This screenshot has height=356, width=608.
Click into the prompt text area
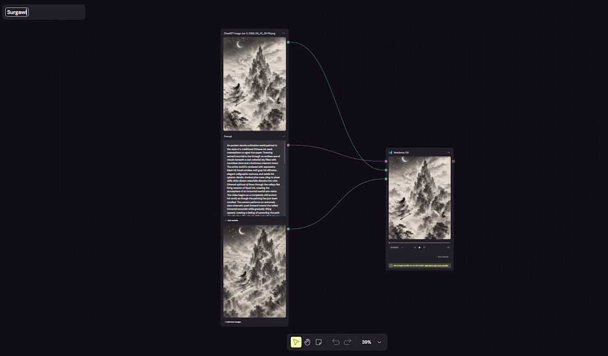(254, 179)
